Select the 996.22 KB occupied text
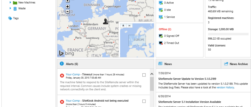This screenshot has height=107, width=251. pos(219,39)
